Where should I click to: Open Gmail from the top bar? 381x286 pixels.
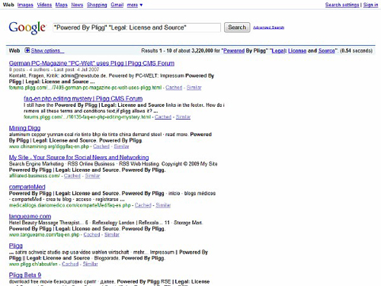point(117,5)
